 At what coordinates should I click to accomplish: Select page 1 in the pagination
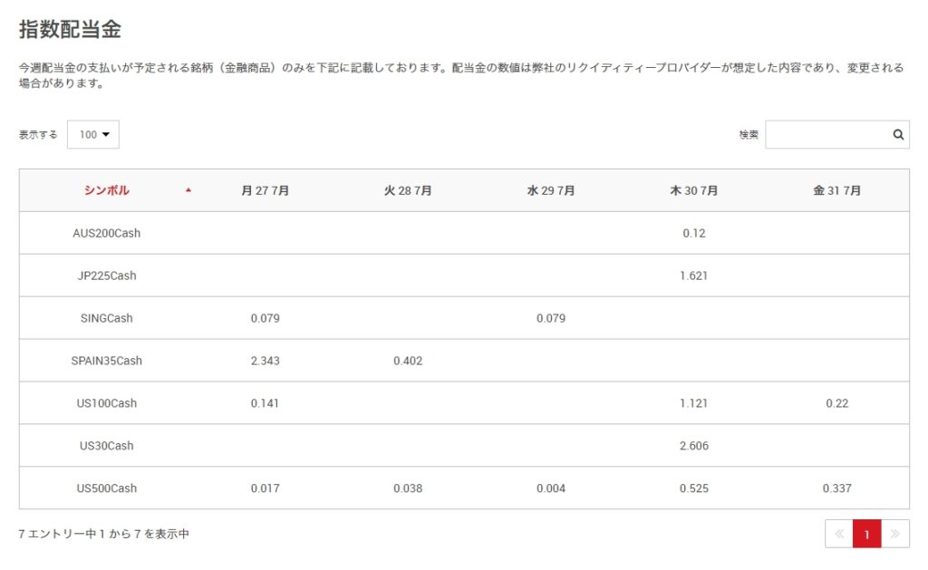[866, 535]
